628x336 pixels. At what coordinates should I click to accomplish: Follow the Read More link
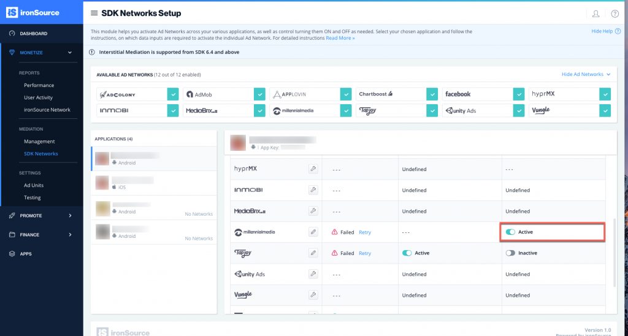point(340,38)
